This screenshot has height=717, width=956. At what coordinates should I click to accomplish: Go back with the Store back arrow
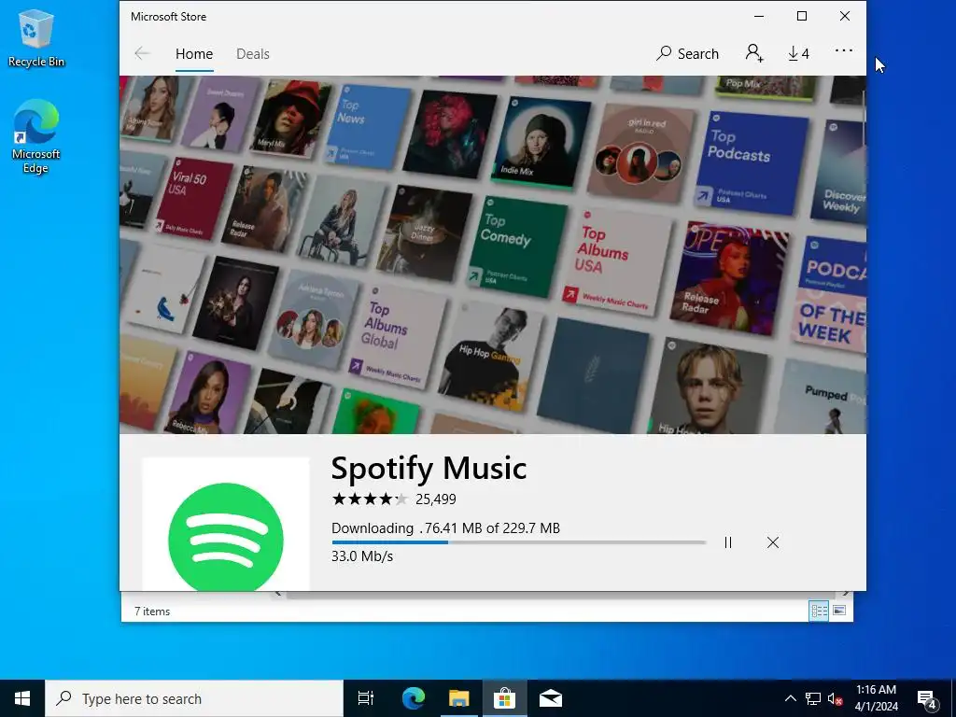(142, 53)
